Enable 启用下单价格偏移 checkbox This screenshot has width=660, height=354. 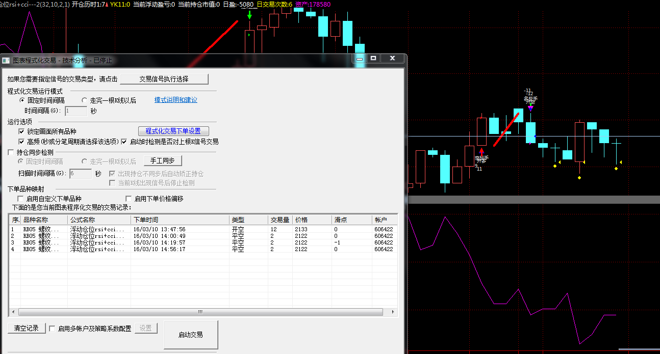[129, 199]
